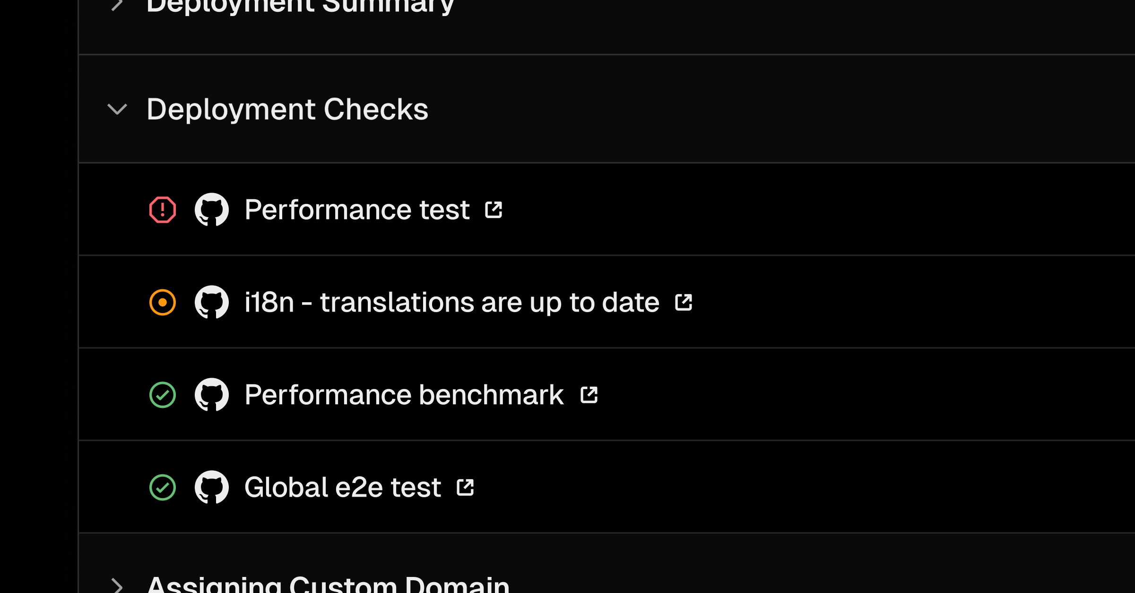Viewport: 1135px width, 593px height.
Task: Click the GitHub logo next to i18n translations
Action: (212, 302)
